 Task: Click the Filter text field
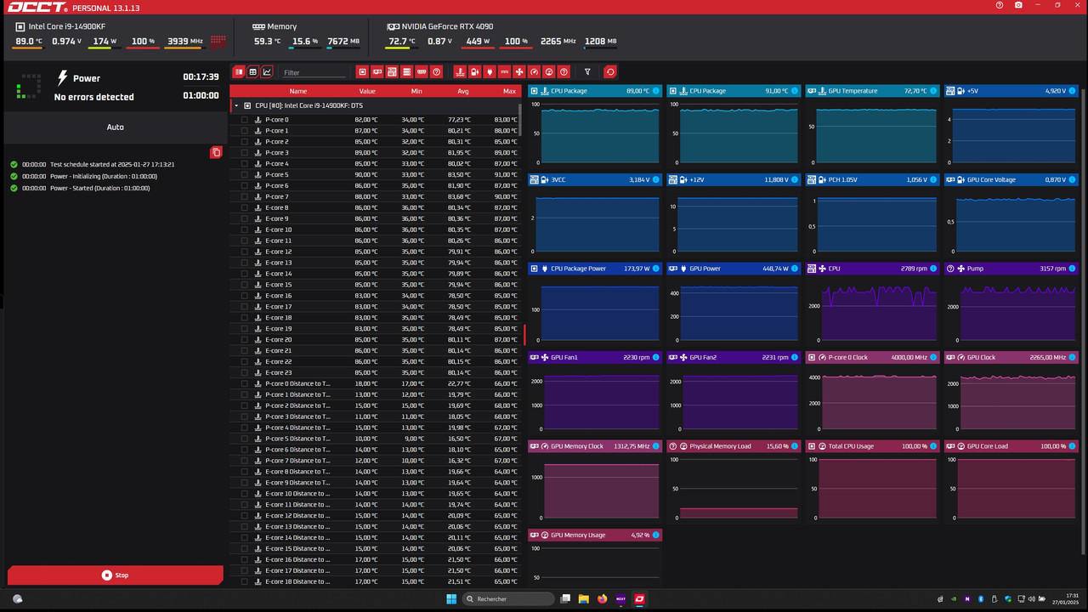pos(314,72)
